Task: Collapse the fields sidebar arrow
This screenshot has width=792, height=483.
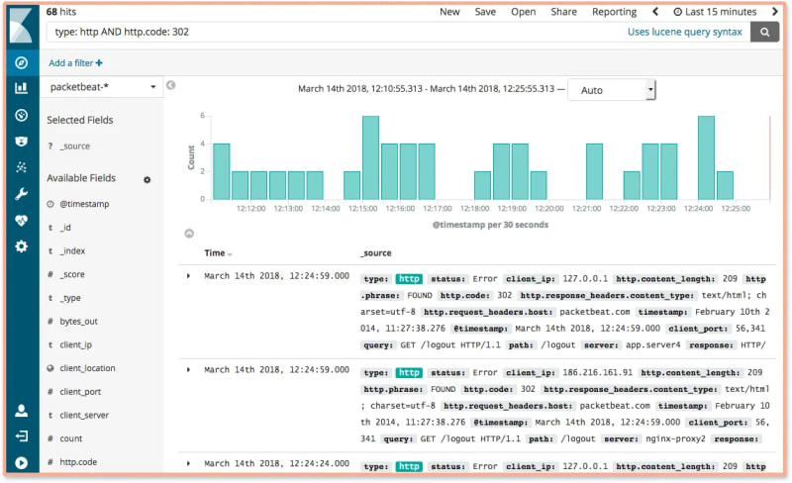Action: click(170, 85)
